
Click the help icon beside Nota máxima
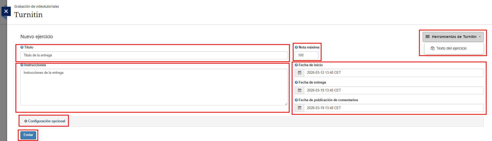coord(296,47)
